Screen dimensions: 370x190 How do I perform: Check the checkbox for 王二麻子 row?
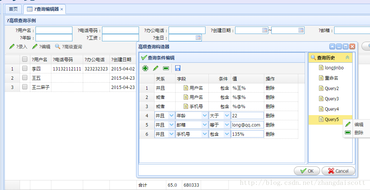(25, 87)
